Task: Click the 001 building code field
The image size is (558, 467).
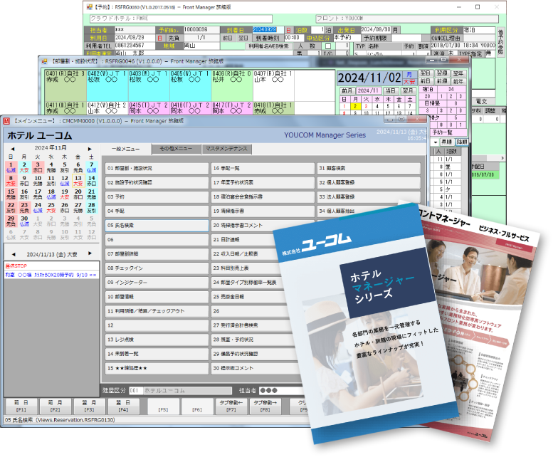Action: (135, 390)
